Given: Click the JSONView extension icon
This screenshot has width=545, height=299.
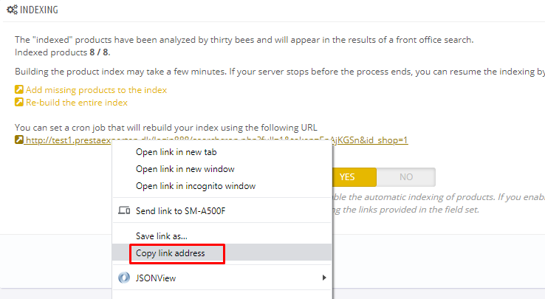Looking at the screenshot, I should coord(124,278).
